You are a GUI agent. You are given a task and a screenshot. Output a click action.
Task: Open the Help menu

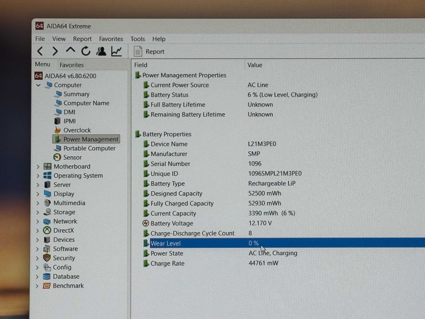point(159,39)
